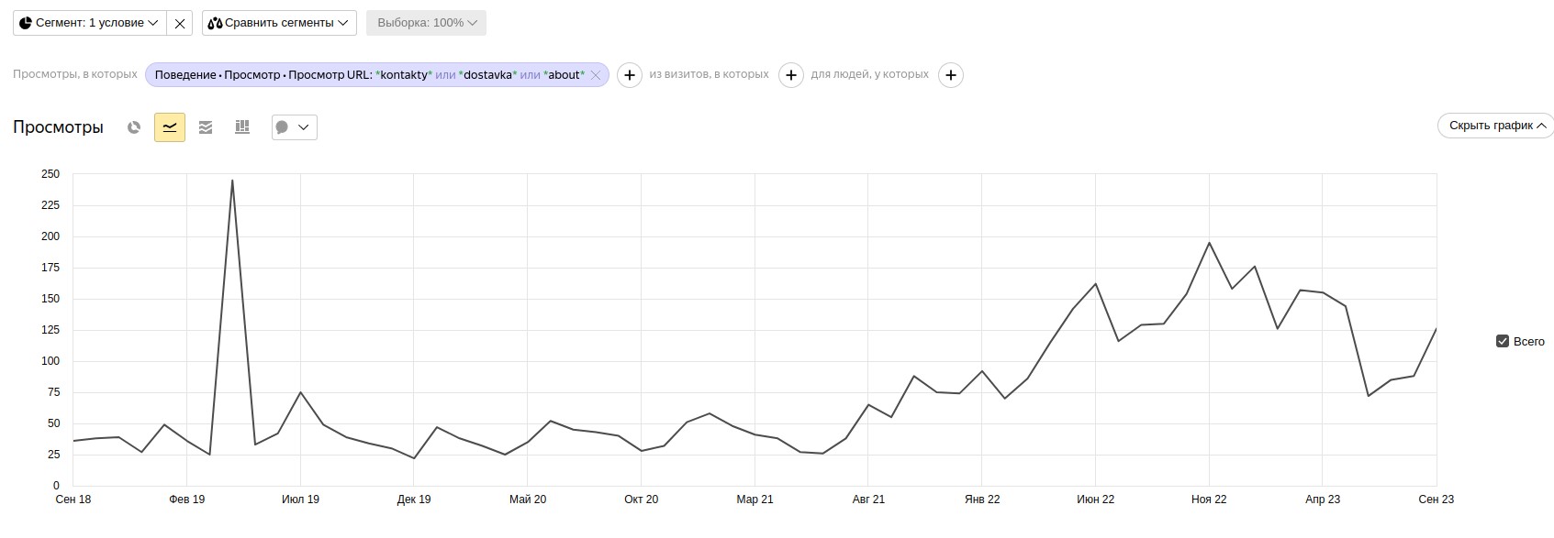Add condition for из визитов, в которых
Viewport: 1554px width, 538px height.
point(790,75)
